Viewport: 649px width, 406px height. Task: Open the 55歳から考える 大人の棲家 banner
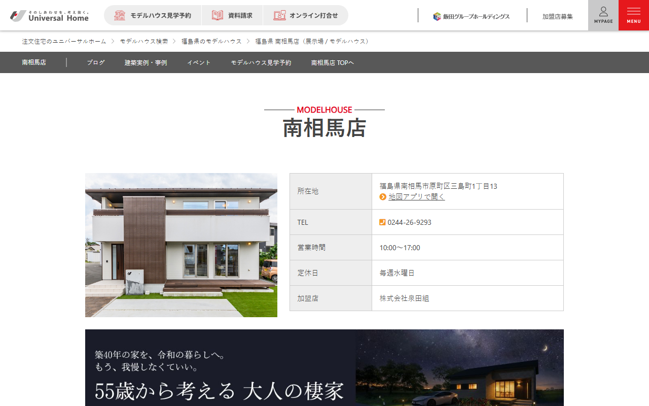pos(324,367)
